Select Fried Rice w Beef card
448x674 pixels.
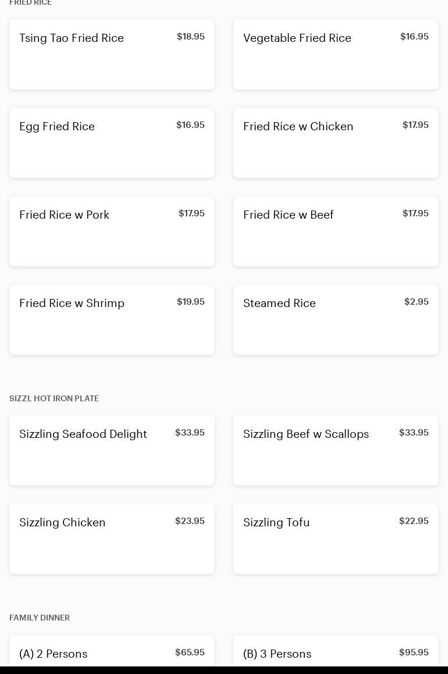pos(336,231)
